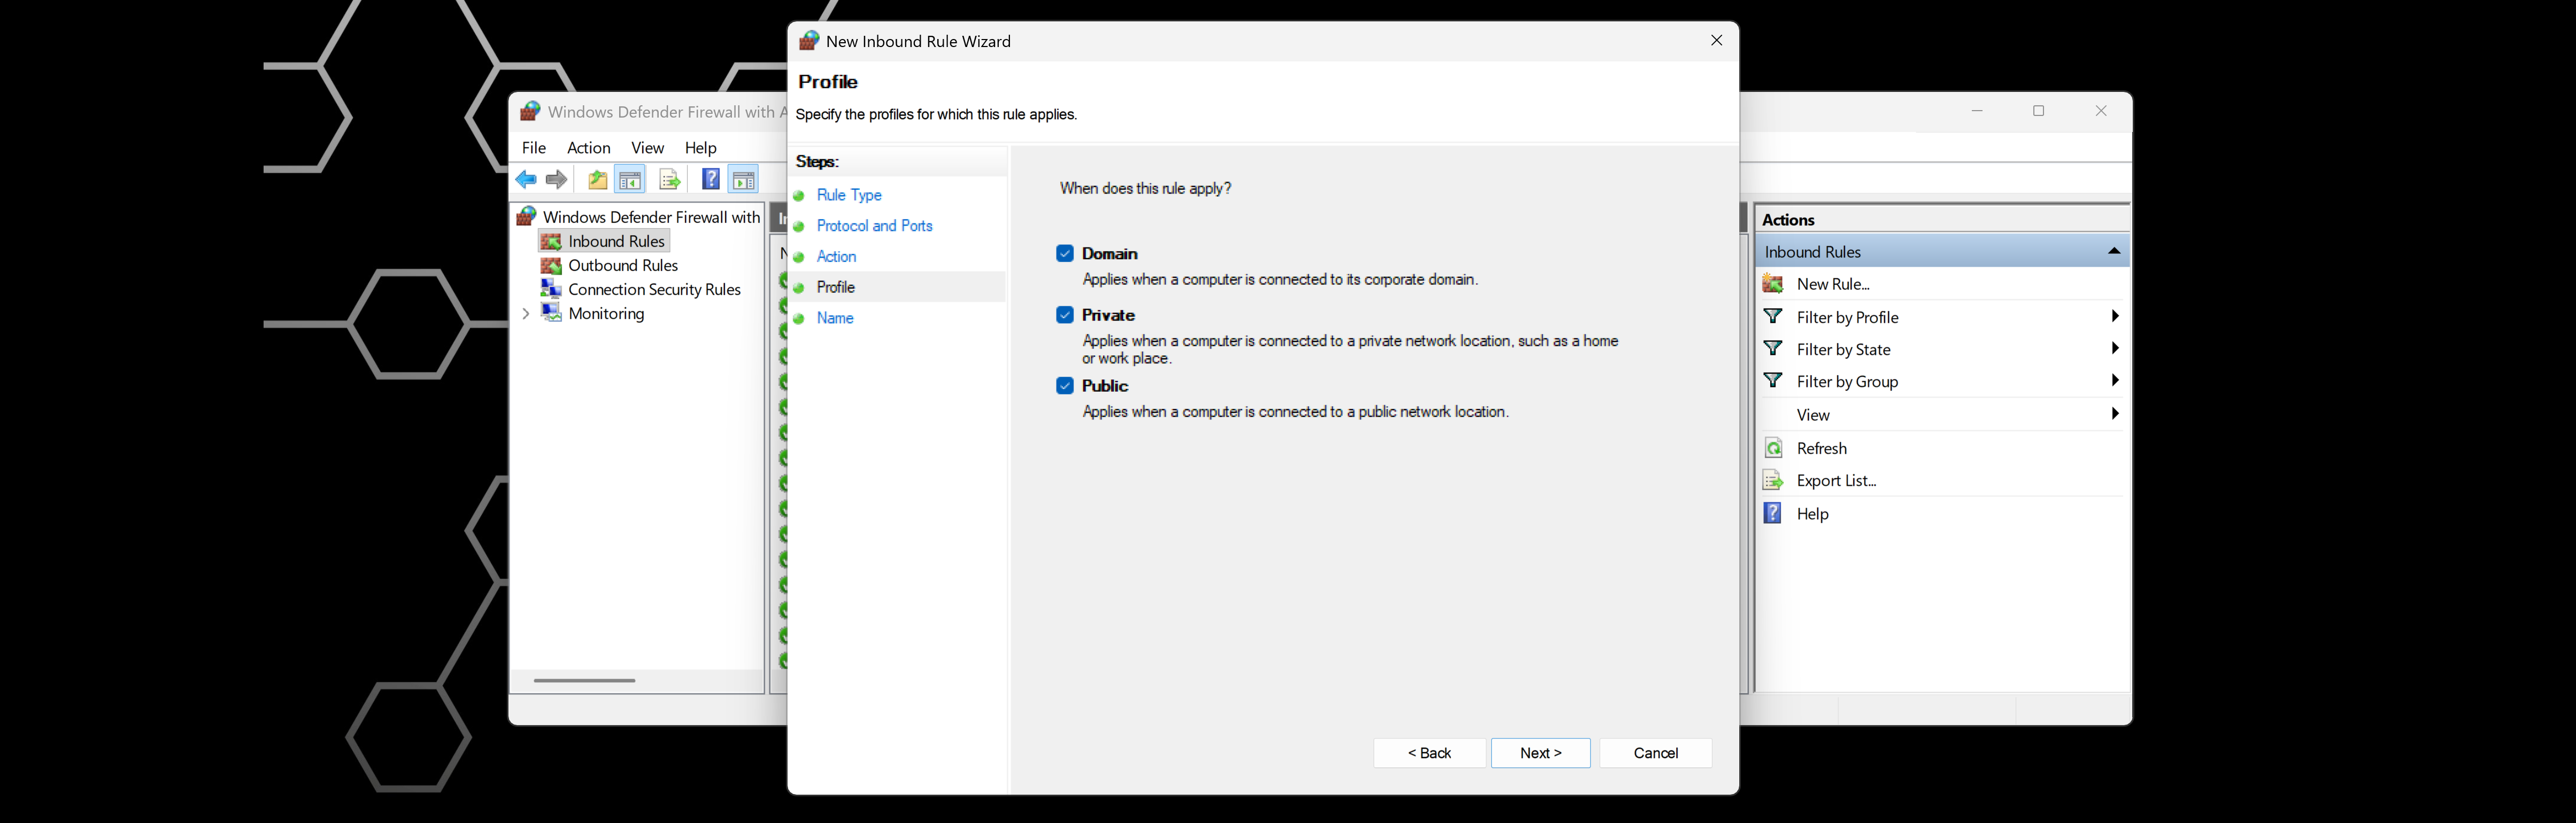Go to the Name wizard step
Viewport: 2576px width, 823px height.
835,318
